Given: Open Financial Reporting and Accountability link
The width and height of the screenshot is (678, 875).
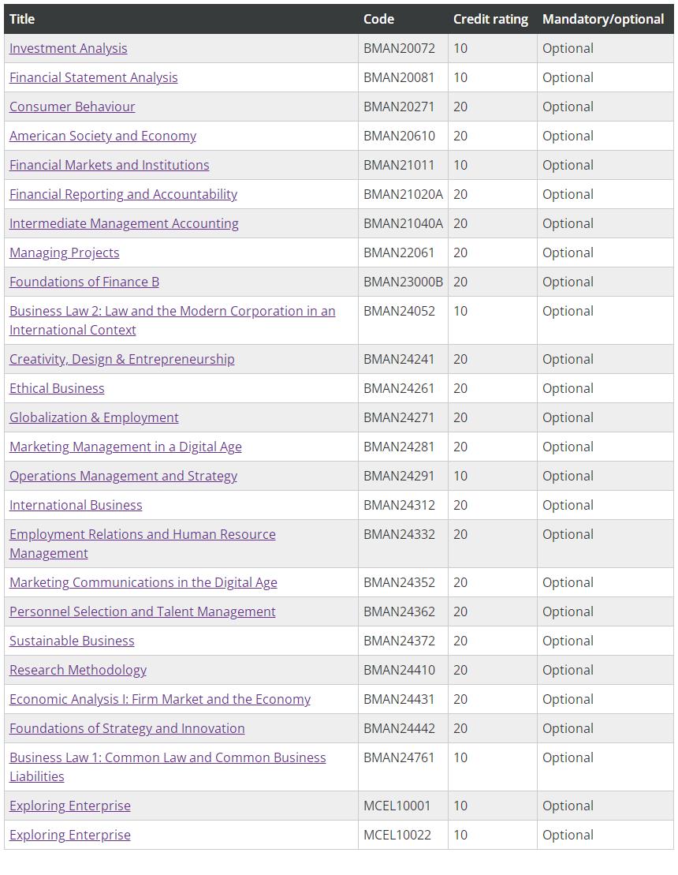Looking at the screenshot, I should (123, 194).
